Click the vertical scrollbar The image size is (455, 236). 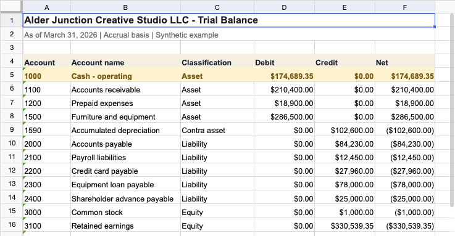point(452,110)
